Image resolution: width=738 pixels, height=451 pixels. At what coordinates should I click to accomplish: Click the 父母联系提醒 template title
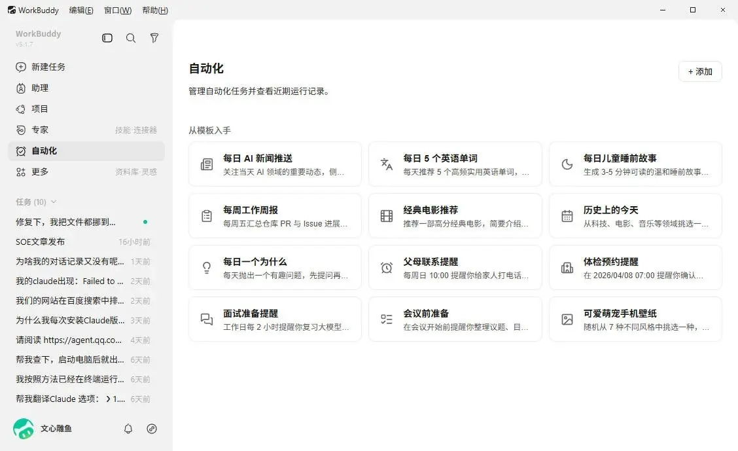pos(430,262)
